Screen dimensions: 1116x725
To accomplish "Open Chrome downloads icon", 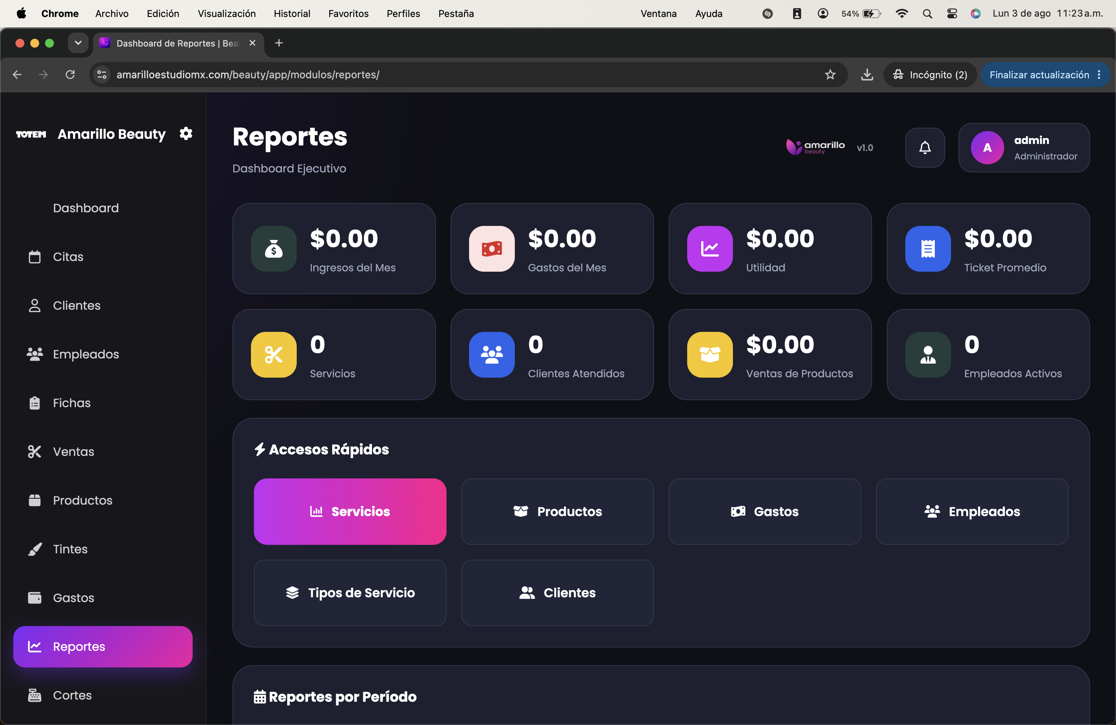I will 867,75.
